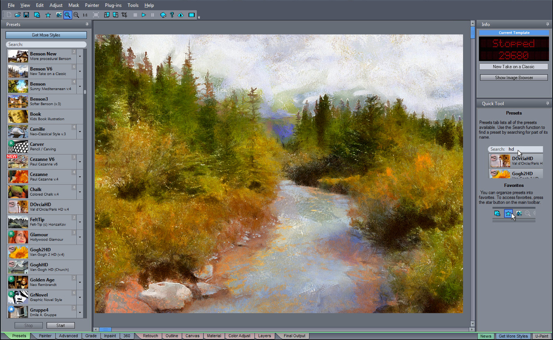Expand the Golden Age preset dropdown arrow
Image resolution: width=553 pixels, height=340 pixels.
(80, 282)
